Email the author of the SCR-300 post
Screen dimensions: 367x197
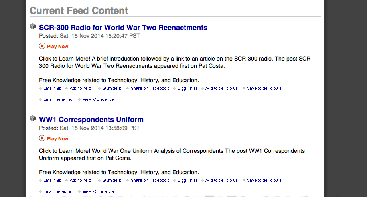(59, 99)
